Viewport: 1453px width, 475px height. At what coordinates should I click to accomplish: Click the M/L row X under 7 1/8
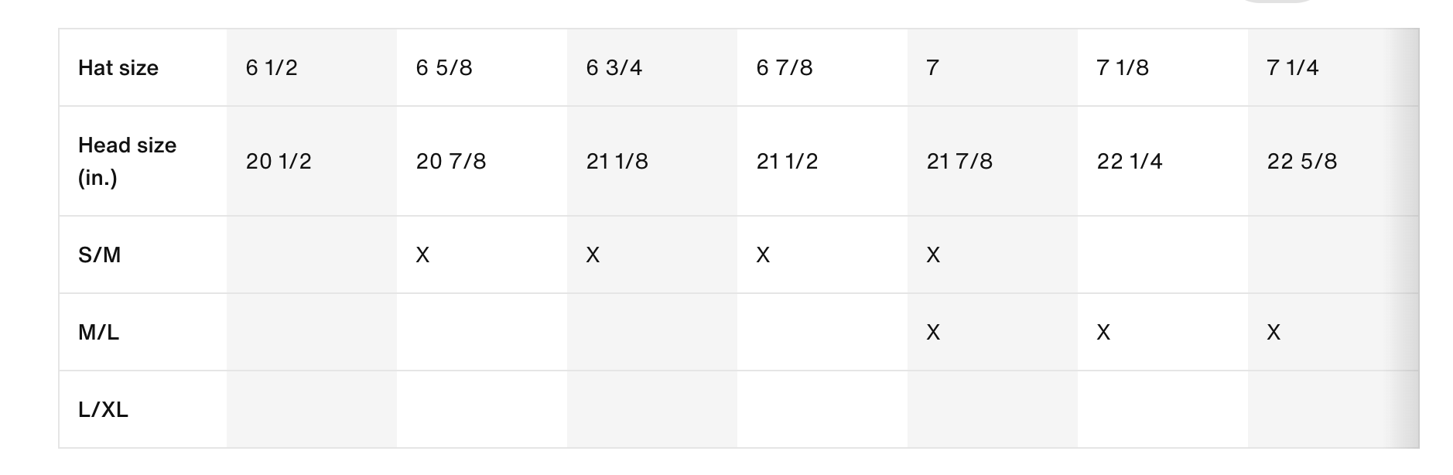click(1103, 332)
